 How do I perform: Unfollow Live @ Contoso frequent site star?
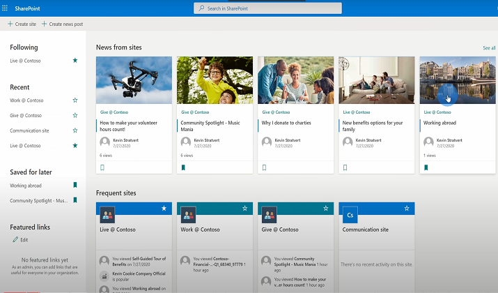pyautogui.click(x=164, y=209)
